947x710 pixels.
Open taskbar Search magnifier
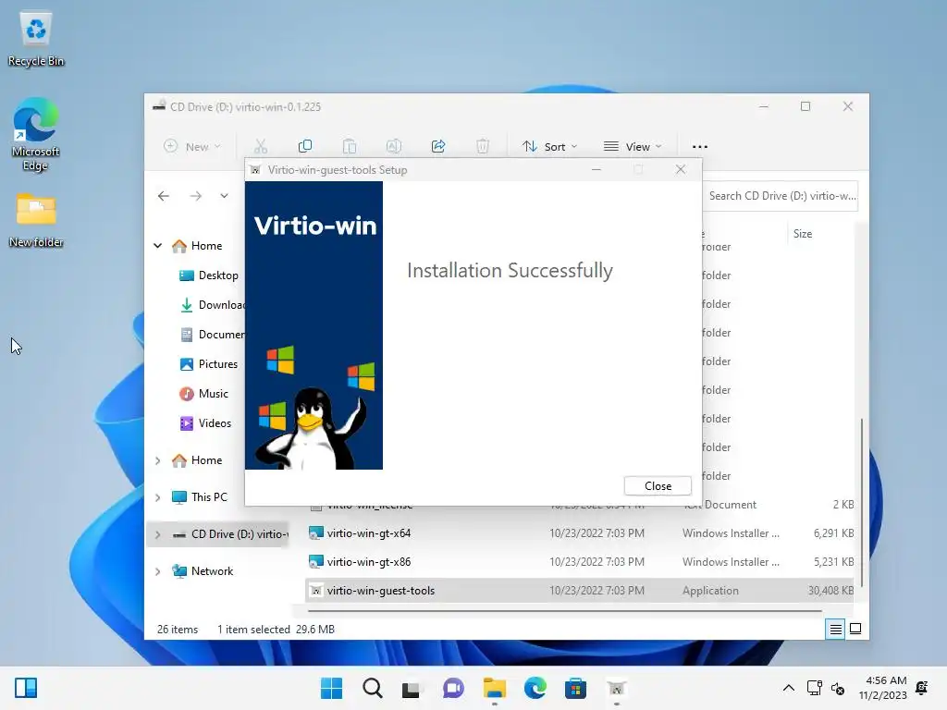click(x=373, y=688)
